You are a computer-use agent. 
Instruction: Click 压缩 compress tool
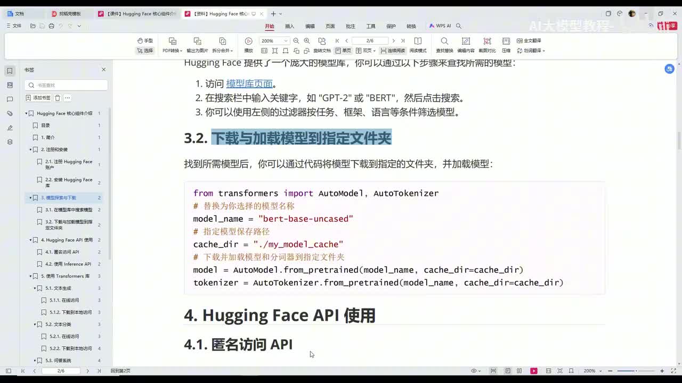coord(506,45)
